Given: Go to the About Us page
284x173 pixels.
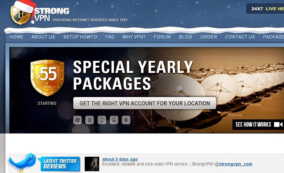Looking at the screenshot, I should [x=43, y=37].
